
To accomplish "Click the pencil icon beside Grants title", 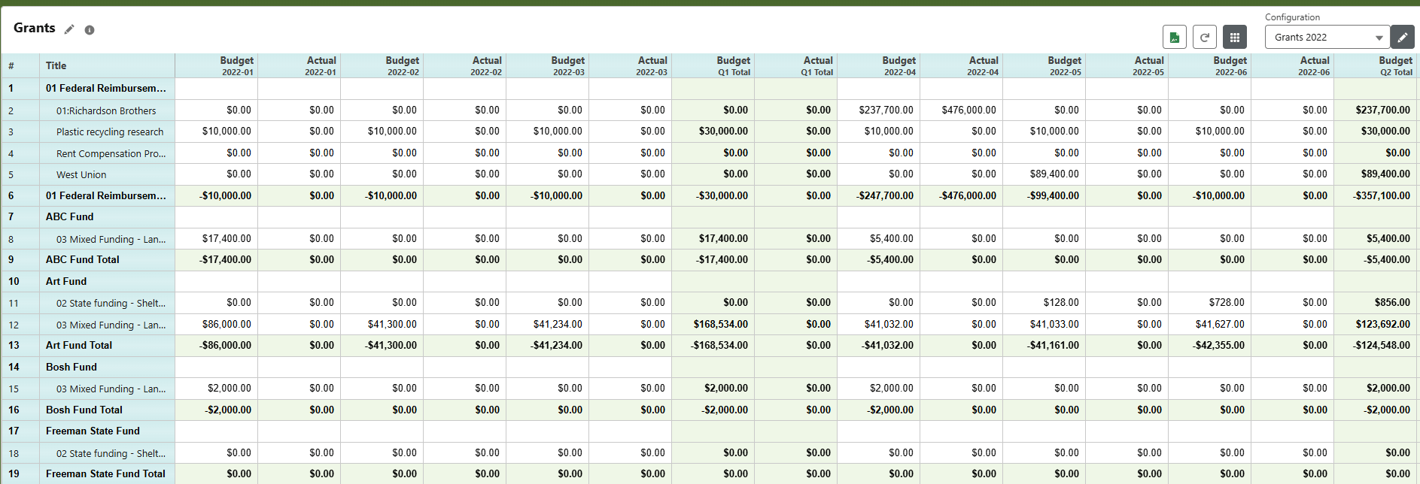I will click(69, 29).
